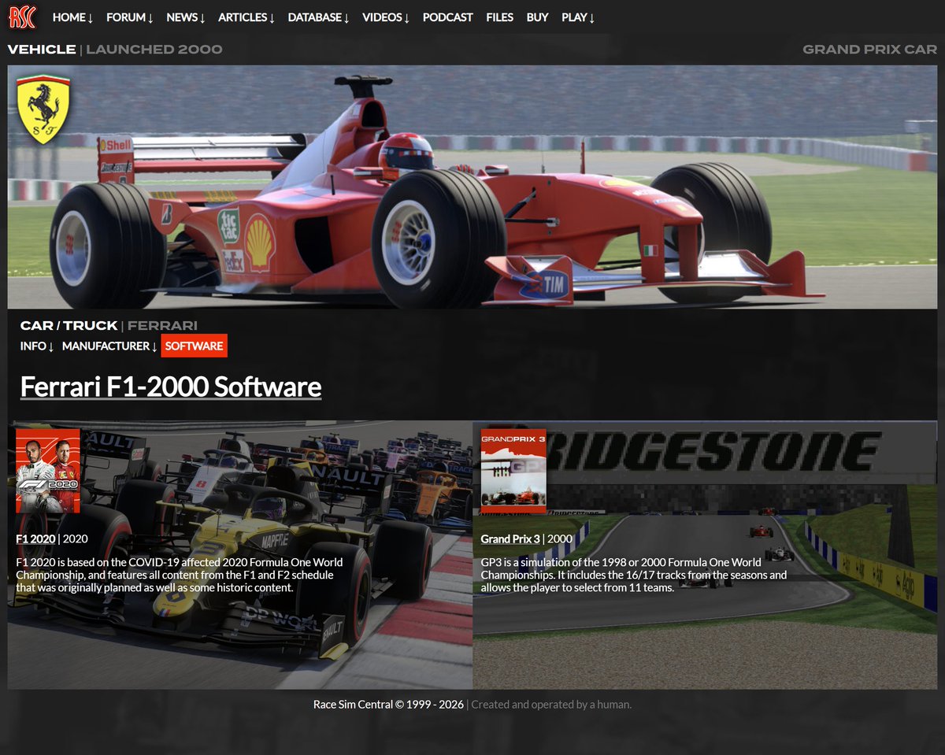The width and height of the screenshot is (945, 755).
Task: Open the PODCAST section from the navbar
Action: tap(447, 17)
